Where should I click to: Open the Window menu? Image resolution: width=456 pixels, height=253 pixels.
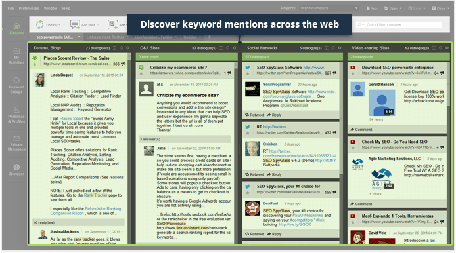pos(51,8)
